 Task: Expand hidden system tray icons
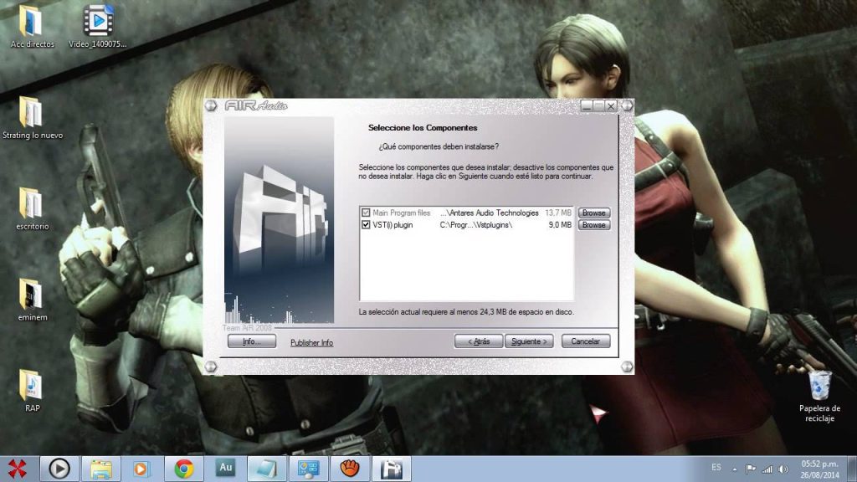point(735,469)
